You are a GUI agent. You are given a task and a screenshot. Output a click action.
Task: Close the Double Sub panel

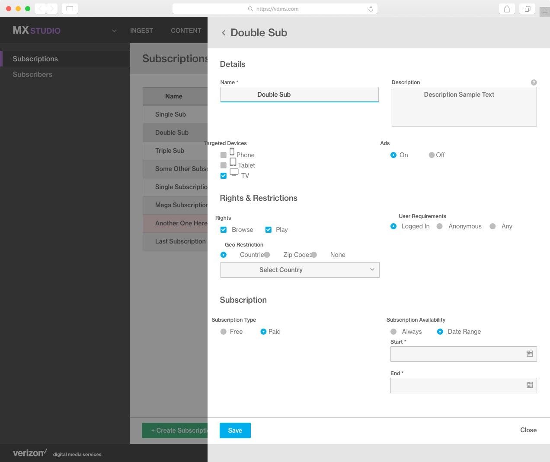[x=528, y=430]
